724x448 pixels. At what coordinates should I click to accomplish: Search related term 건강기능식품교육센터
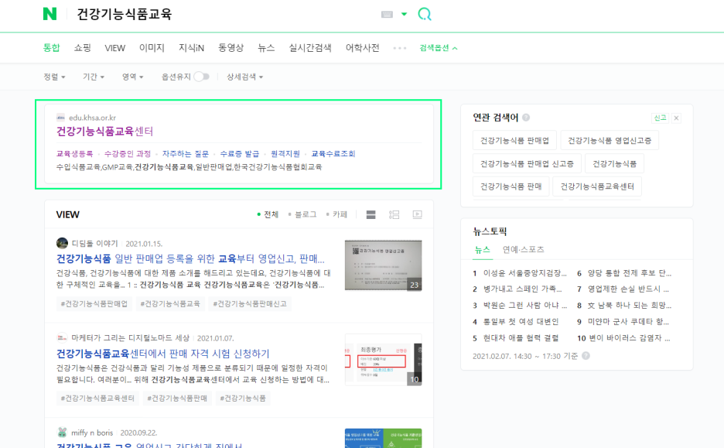point(597,186)
